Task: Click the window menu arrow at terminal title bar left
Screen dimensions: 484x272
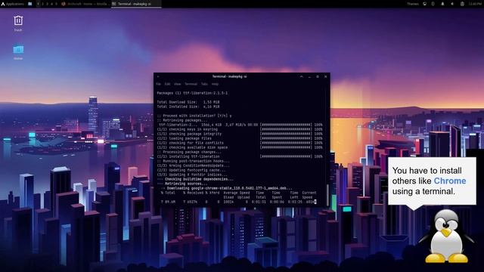Action: (158, 76)
